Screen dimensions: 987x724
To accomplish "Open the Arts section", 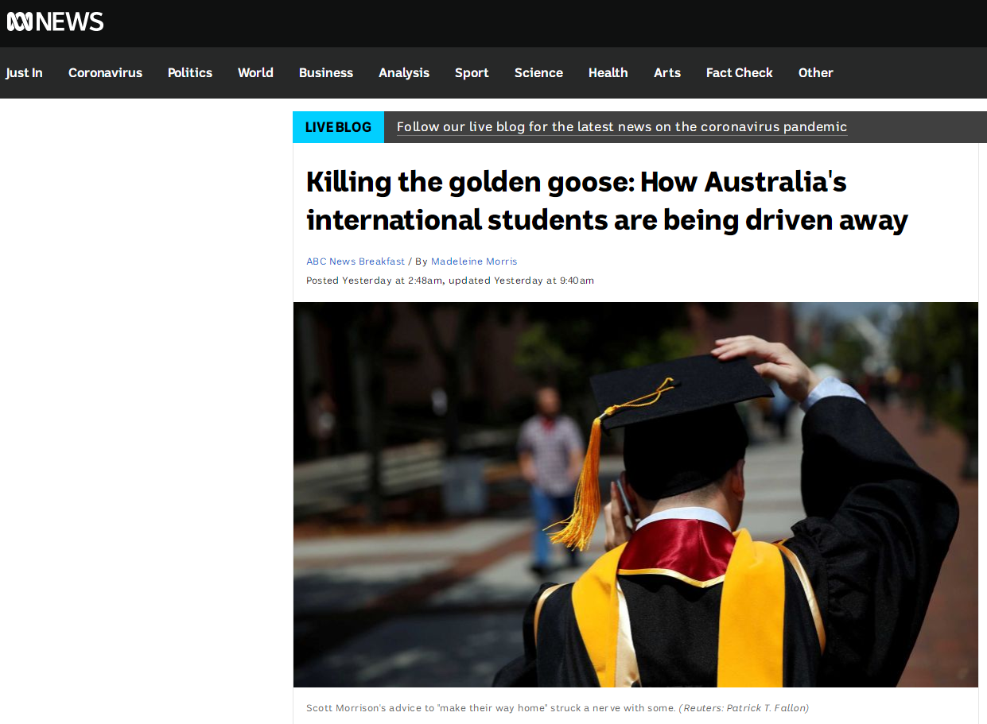I will coord(667,72).
